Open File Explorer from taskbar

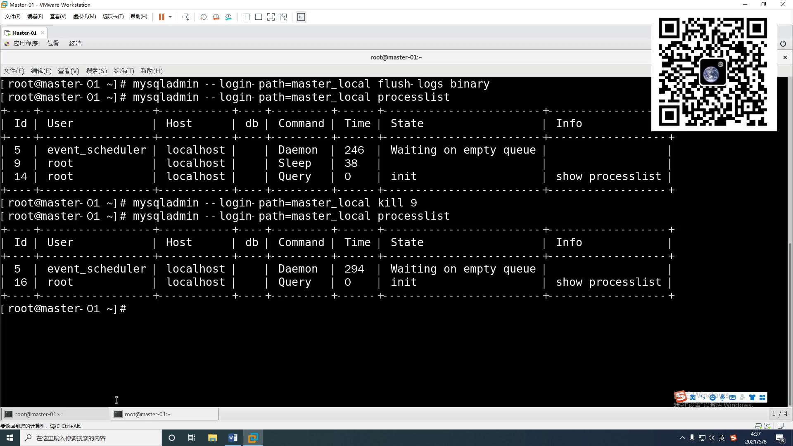click(x=212, y=438)
